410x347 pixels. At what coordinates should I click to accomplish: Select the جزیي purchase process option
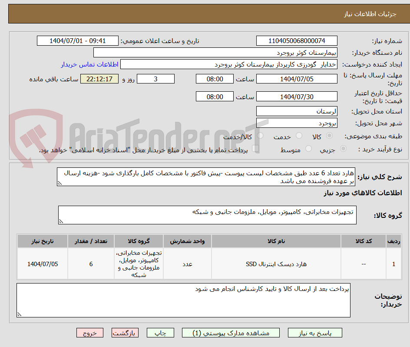tap(343, 148)
